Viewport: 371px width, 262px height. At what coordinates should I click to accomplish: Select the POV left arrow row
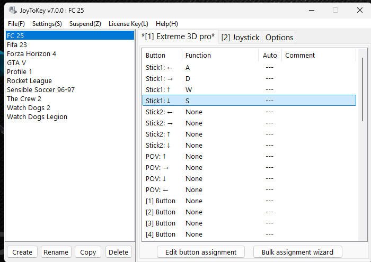point(250,189)
